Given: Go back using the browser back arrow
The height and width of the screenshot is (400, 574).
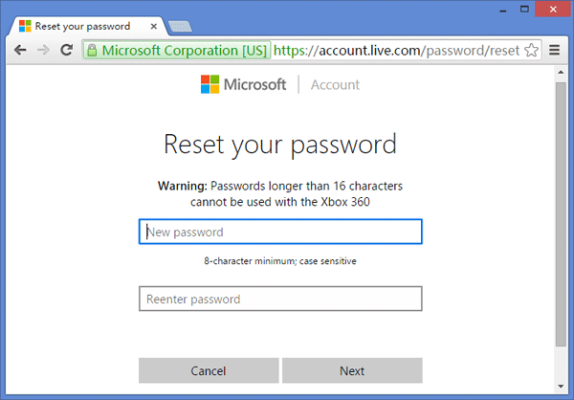Looking at the screenshot, I should pos(20,50).
